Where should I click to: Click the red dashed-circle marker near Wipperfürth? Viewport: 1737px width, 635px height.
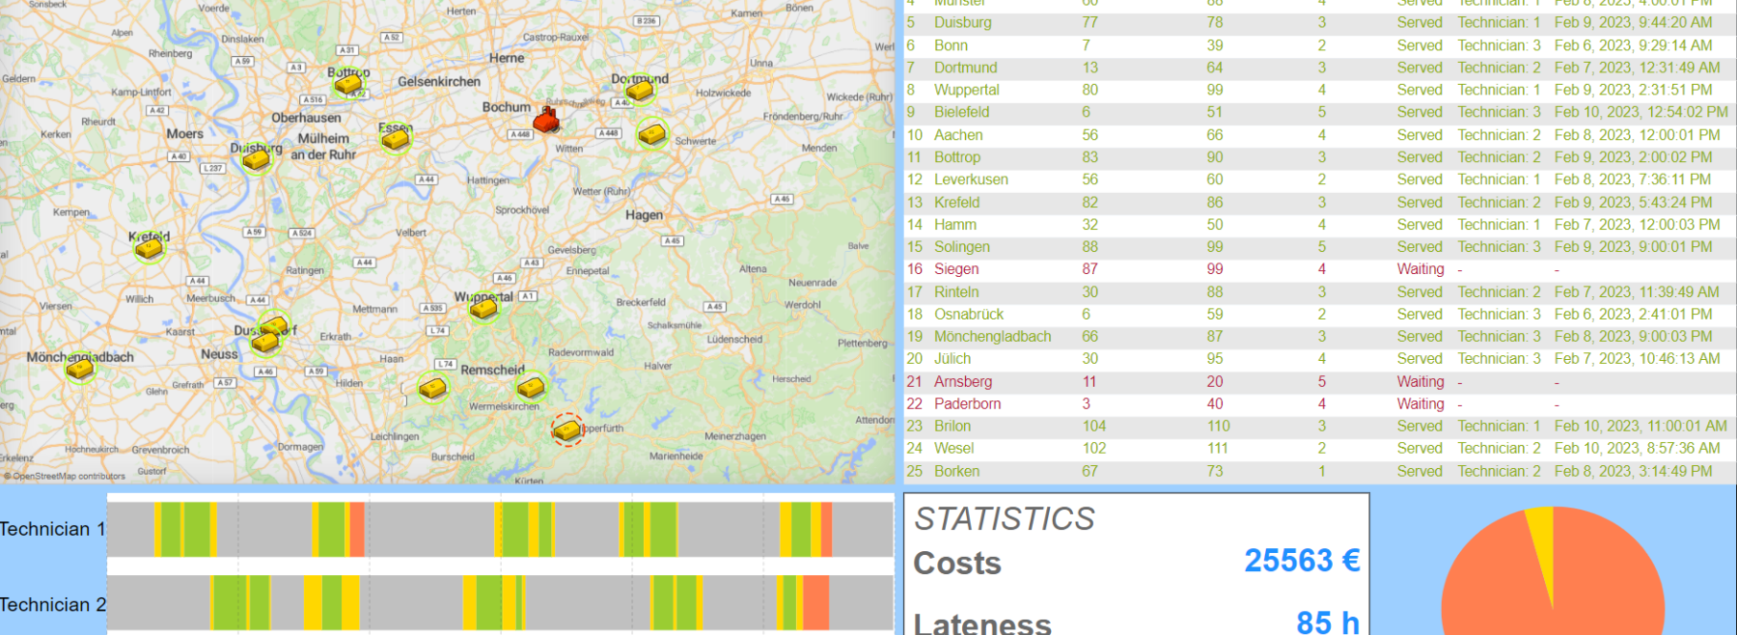coord(567,429)
